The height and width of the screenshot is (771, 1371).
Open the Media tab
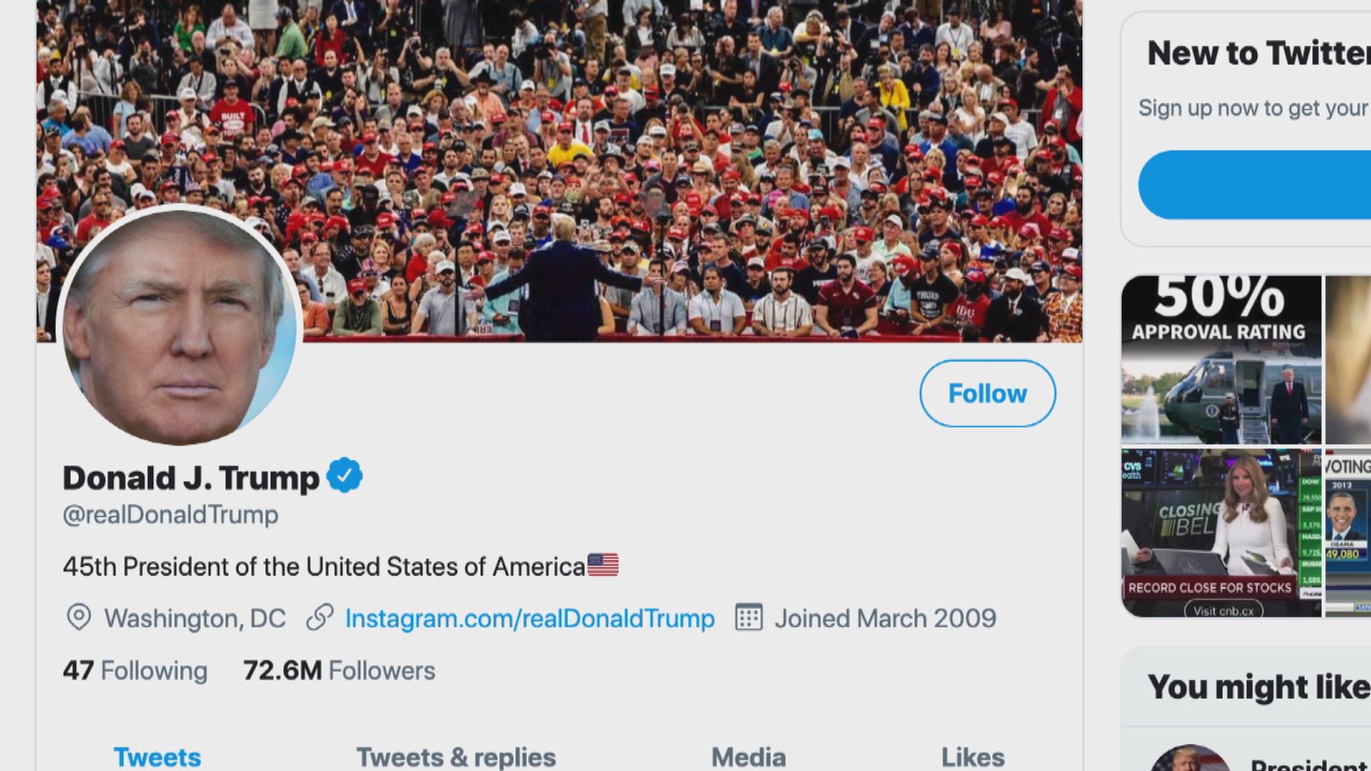point(748,757)
